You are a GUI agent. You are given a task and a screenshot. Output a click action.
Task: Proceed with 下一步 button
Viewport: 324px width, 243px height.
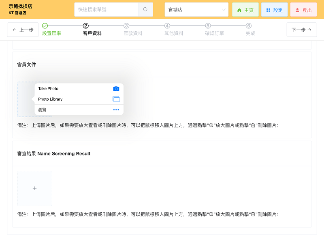[301, 30]
